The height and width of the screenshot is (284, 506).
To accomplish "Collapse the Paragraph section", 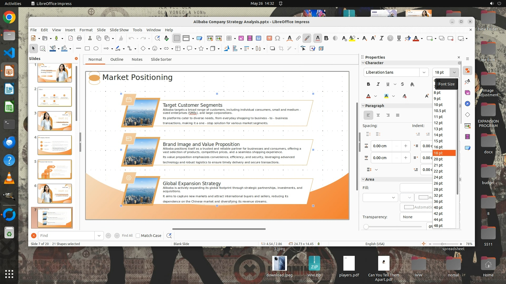I will point(363,106).
